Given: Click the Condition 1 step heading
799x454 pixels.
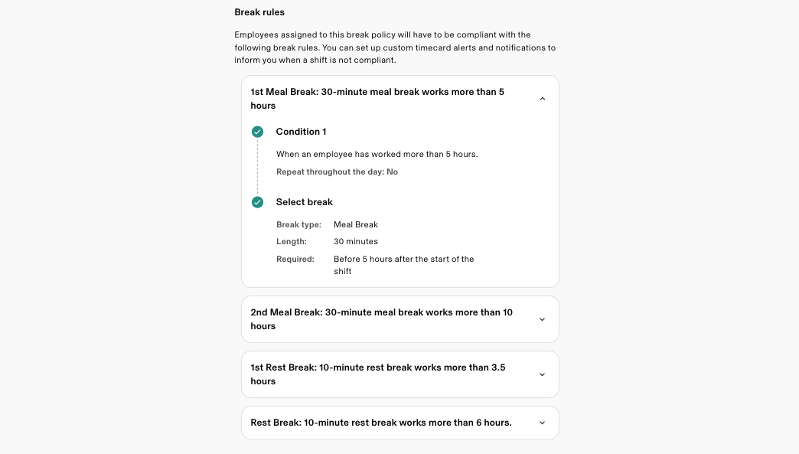Looking at the screenshot, I should [x=301, y=132].
